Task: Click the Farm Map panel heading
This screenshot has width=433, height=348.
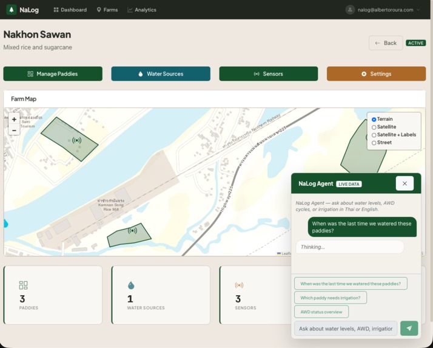Action: click(24, 99)
